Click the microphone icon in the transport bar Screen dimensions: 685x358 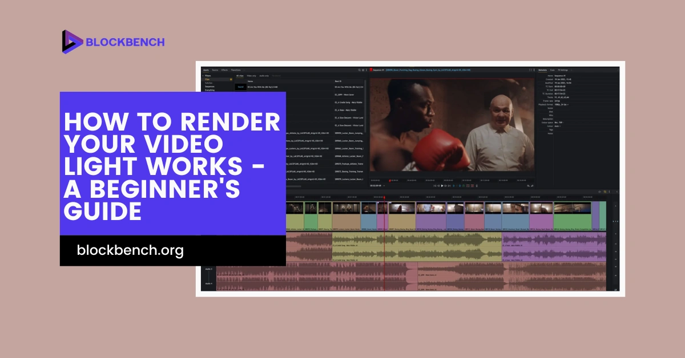click(x=477, y=186)
